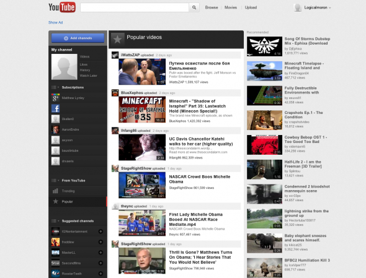This screenshot has height=278, width=366.
Task: Open the aayoon subscription
Action: coord(78,140)
